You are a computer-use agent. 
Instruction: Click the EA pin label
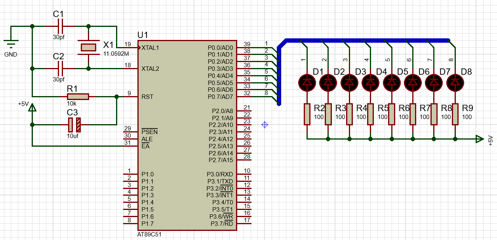point(145,146)
